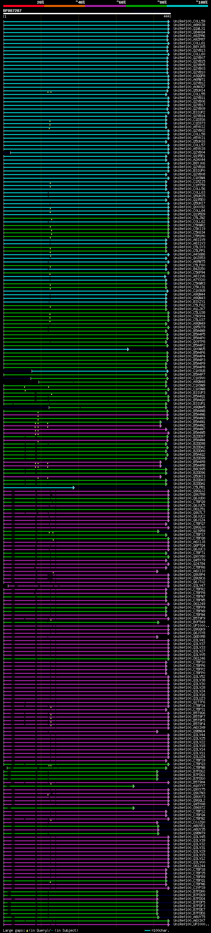Select the UniRef100_Q5UHI4 entry
The width and height of the screenshot is (211, 933).
coord(189,91)
